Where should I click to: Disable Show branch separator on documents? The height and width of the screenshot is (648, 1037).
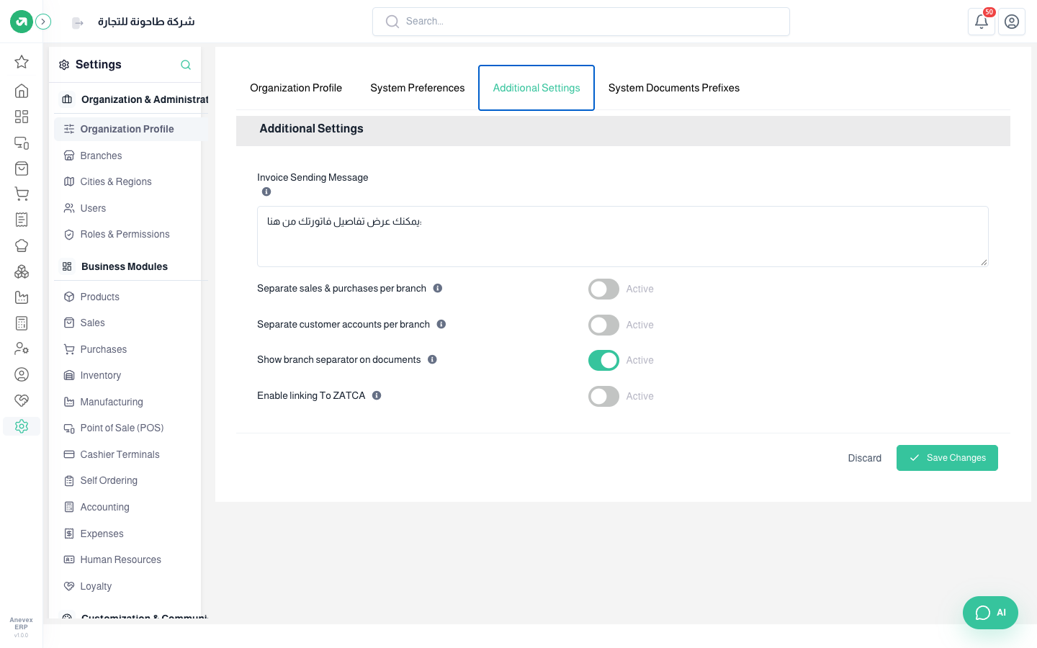point(603,360)
